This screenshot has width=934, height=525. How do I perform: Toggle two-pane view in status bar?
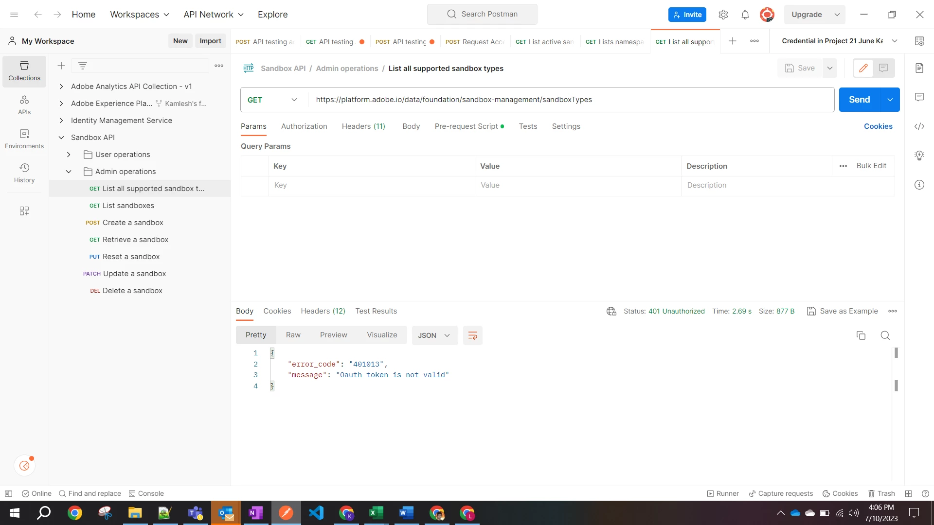point(908,493)
